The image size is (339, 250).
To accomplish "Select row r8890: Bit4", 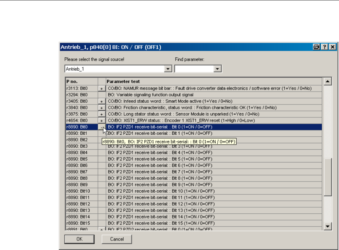I will 194,153.
